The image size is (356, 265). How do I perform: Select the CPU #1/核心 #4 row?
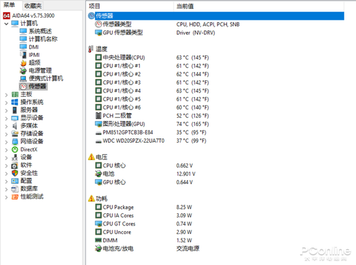tap(216, 91)
